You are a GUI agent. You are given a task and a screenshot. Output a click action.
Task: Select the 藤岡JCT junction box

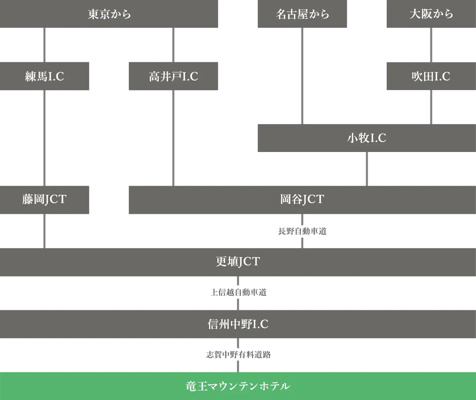click(x=46, y=200)
